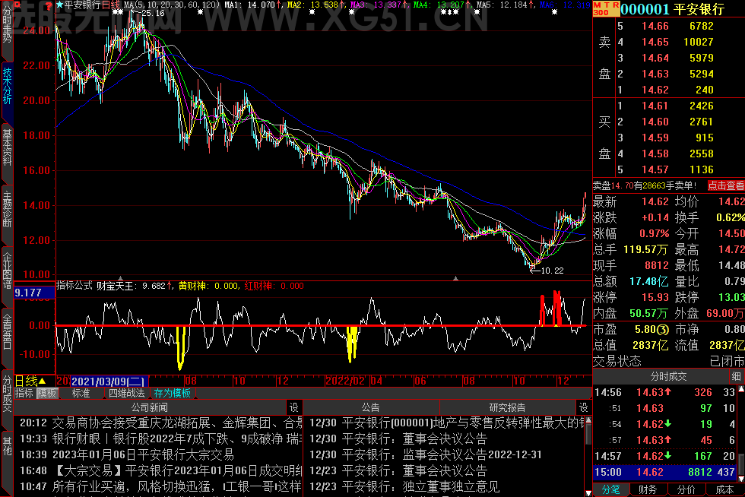Click scroll-up arrow of announcements list
This screenshot has height=497, width=745.
(588, 420)
